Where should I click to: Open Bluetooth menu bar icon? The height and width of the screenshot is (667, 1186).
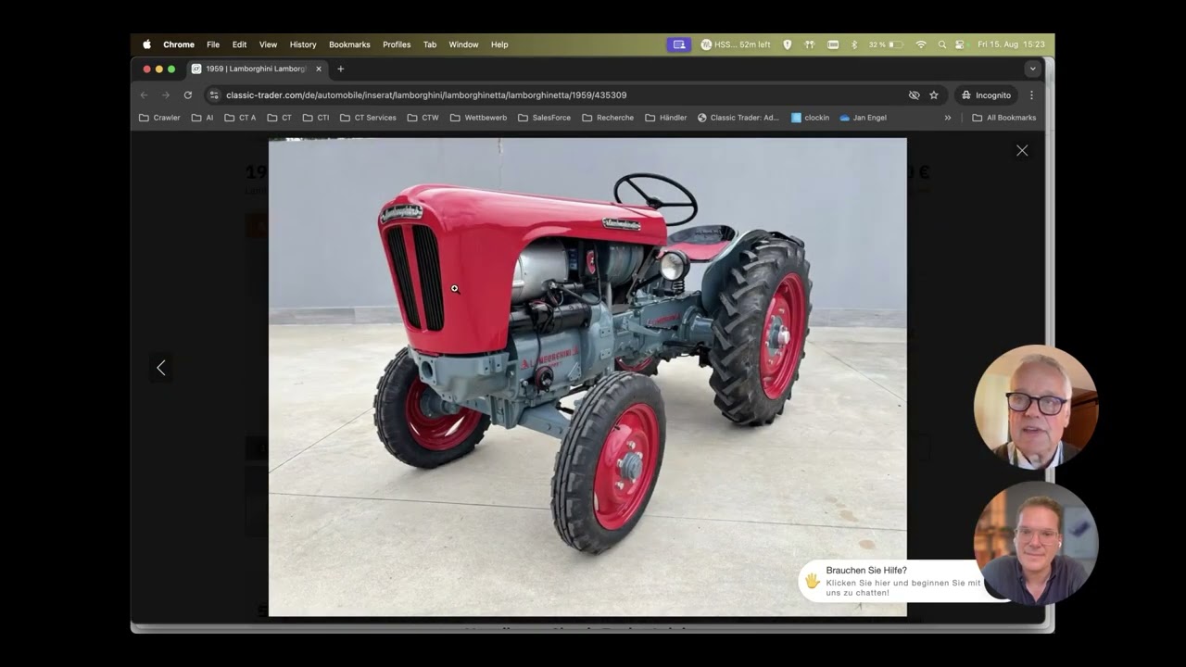854,44
